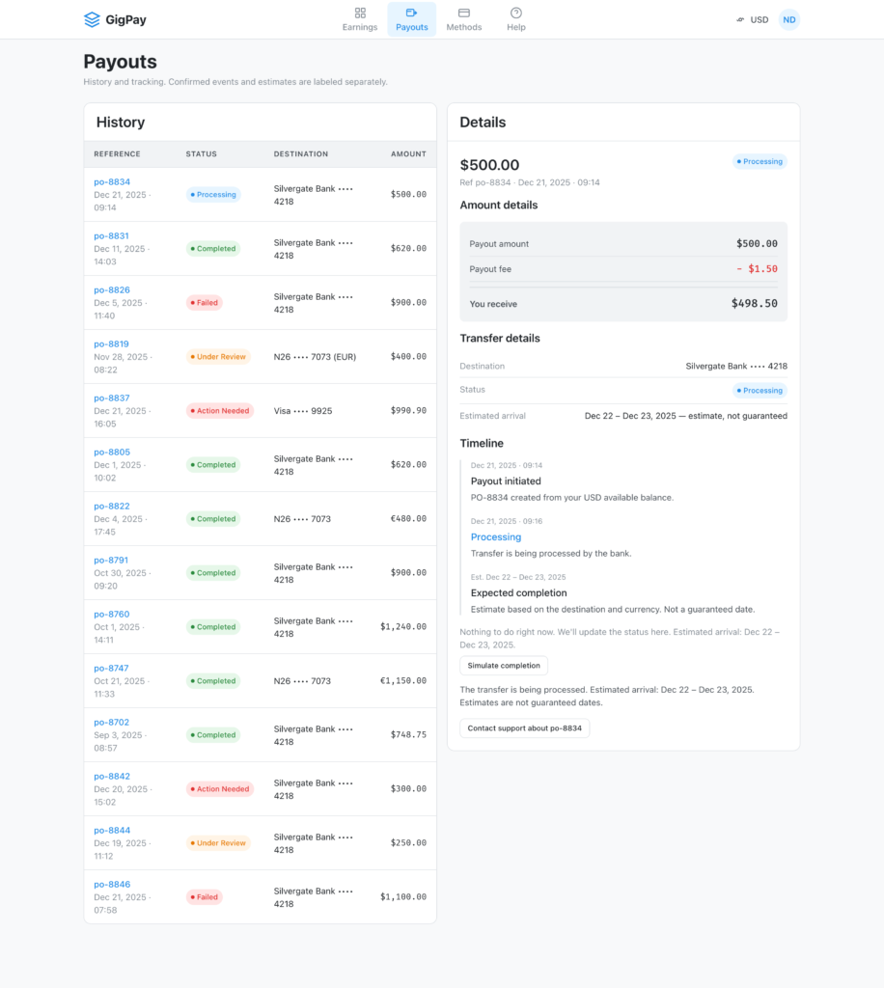
Task: Click the Processing timeline step heading
Action: point(496,537)
